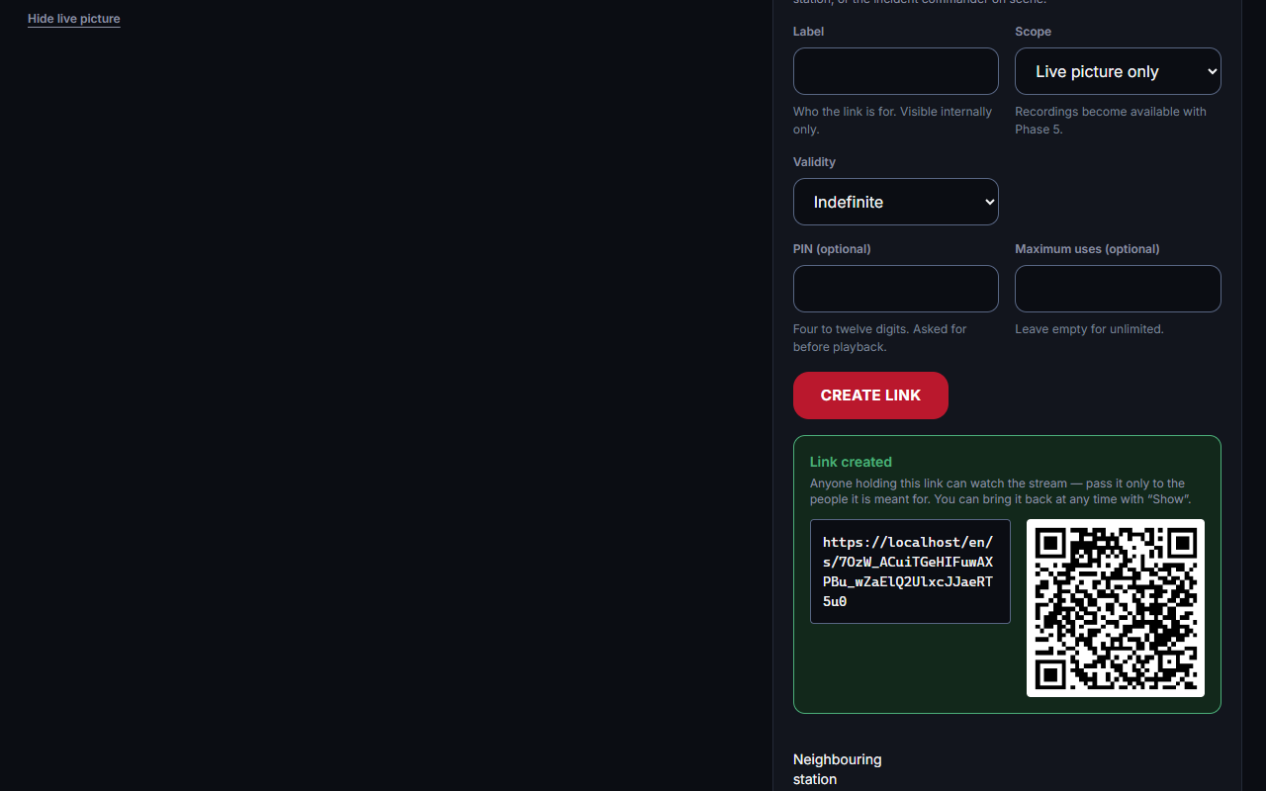Click the 'Anyone holding this link' notice
The width and height of the screenshot is (1266, 791).
1000,491
